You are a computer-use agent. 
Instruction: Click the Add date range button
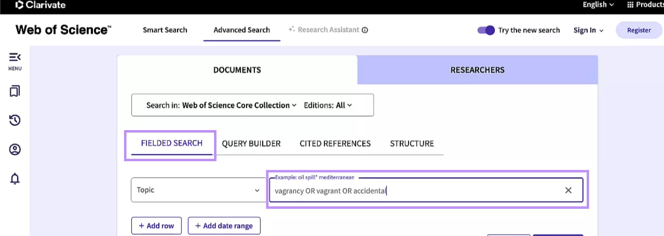tap(224, 226)
